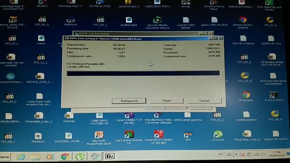Screen dimensions: 290x163
Task: Open the DFX desktop shortcut
Action: point(188,136)
